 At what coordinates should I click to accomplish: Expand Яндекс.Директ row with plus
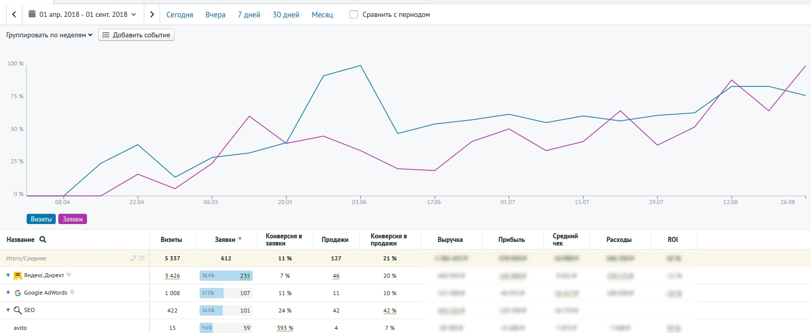point(8,275)
